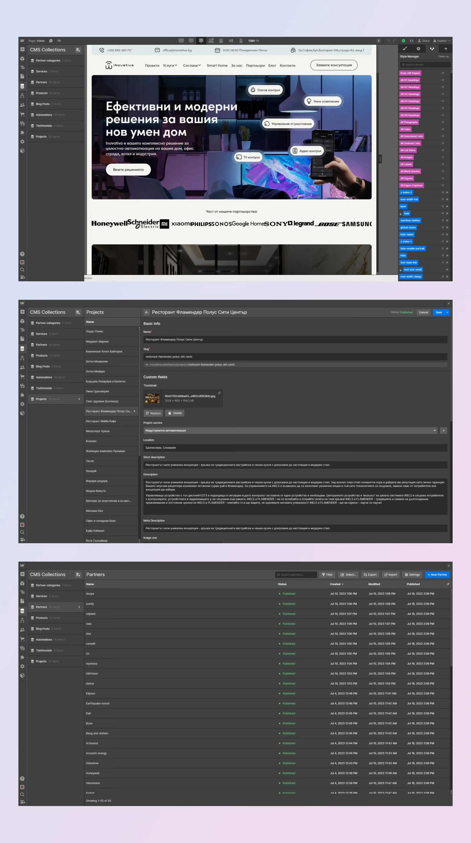Click the Location field containing Братислава, Словакия
471x843 pixels.
(295, 448)
